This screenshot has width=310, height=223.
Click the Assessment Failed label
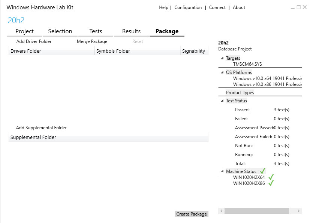tap(253, 137)
